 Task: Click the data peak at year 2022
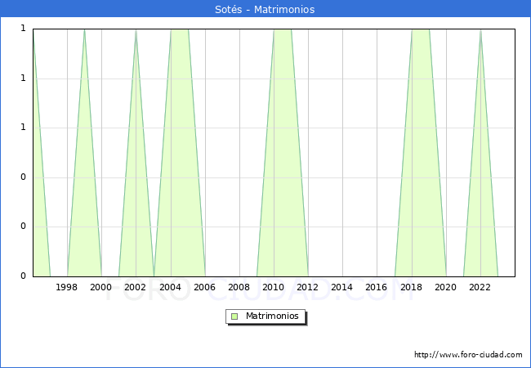click(480, 30)
